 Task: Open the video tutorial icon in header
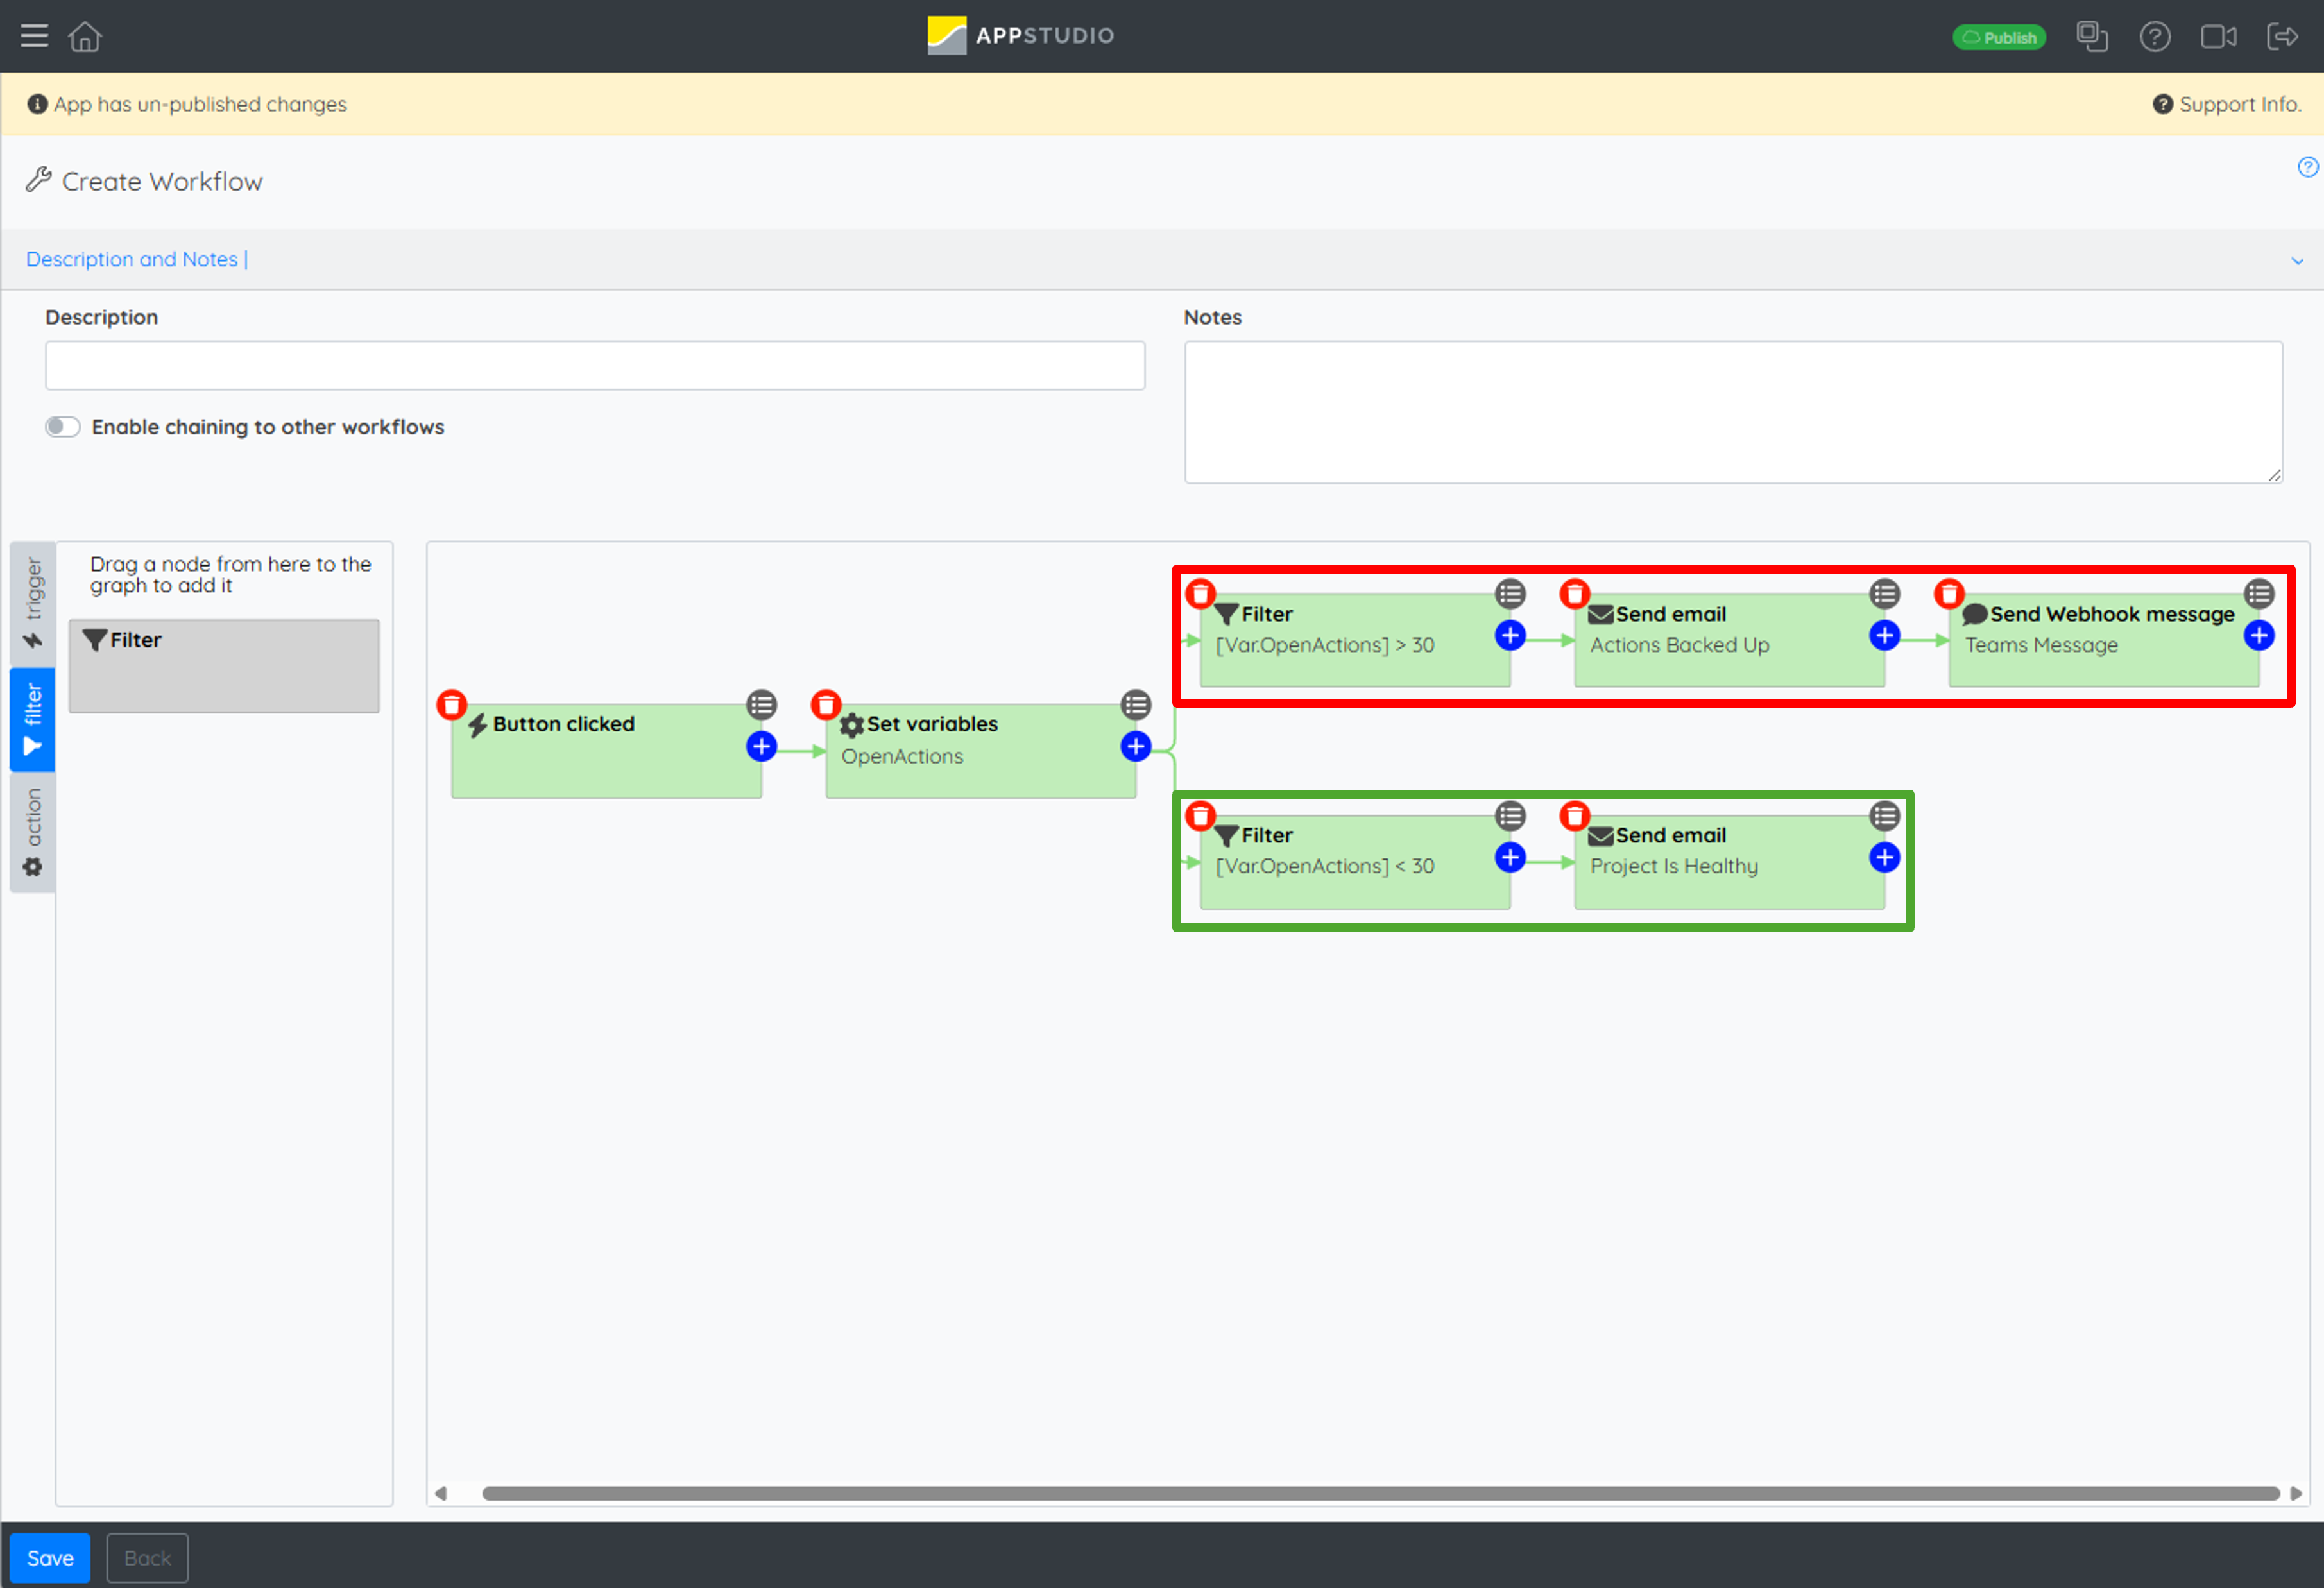2218,37
